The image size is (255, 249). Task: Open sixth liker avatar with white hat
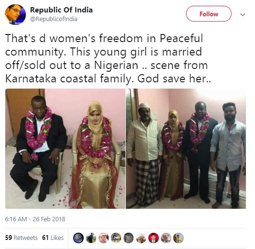(x=141, y=238)
